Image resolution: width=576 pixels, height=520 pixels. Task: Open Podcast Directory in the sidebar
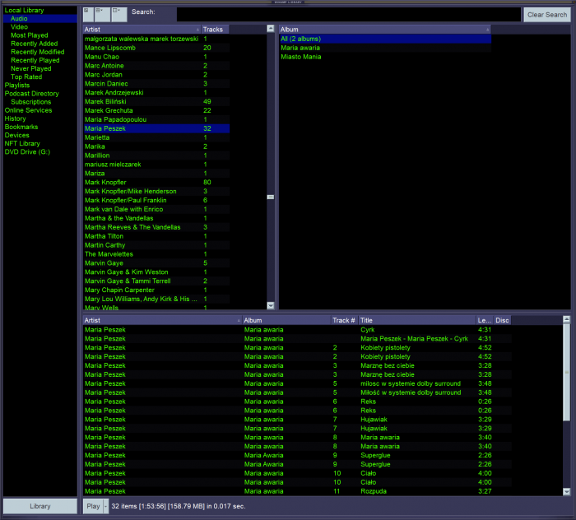point(31,94)
